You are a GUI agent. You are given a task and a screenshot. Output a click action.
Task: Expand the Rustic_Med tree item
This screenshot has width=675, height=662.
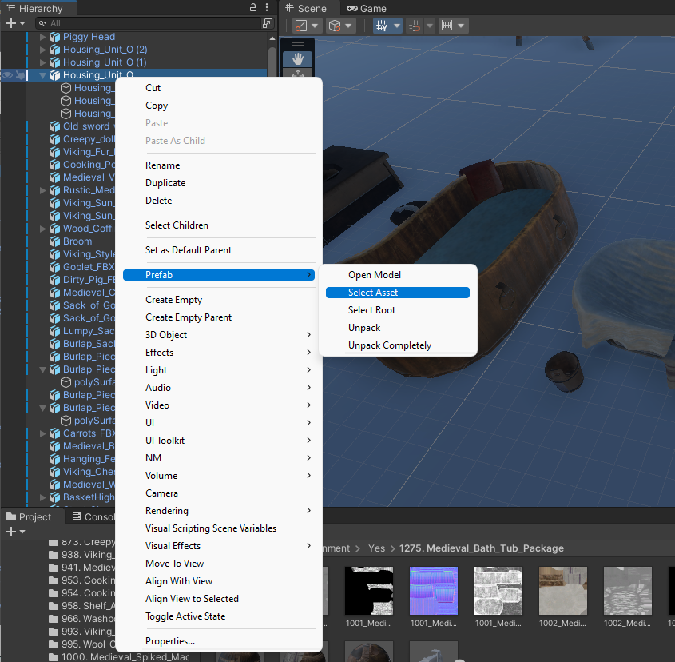pyautogui.click(x=42, y=190)
